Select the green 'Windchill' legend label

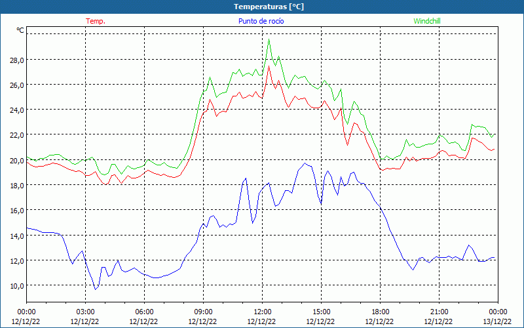tap(427, 21)
